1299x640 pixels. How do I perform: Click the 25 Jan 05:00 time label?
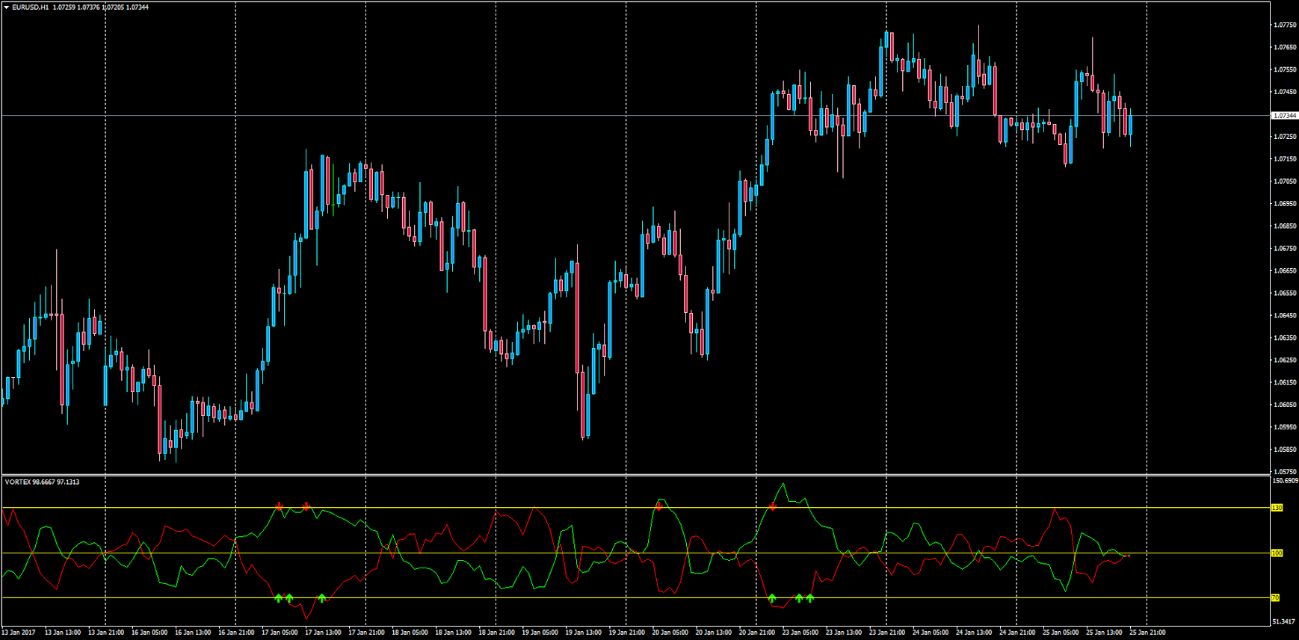1060,633
